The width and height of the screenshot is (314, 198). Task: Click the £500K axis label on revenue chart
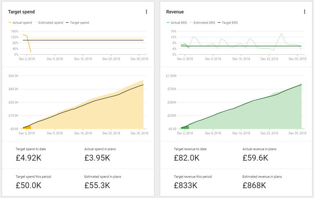point(172,102)
